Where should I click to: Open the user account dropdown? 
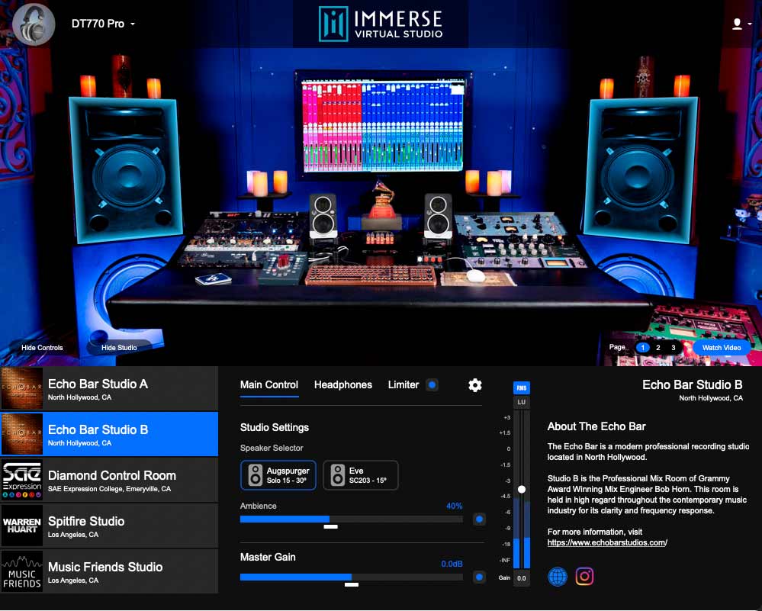[x=738, y=23]
